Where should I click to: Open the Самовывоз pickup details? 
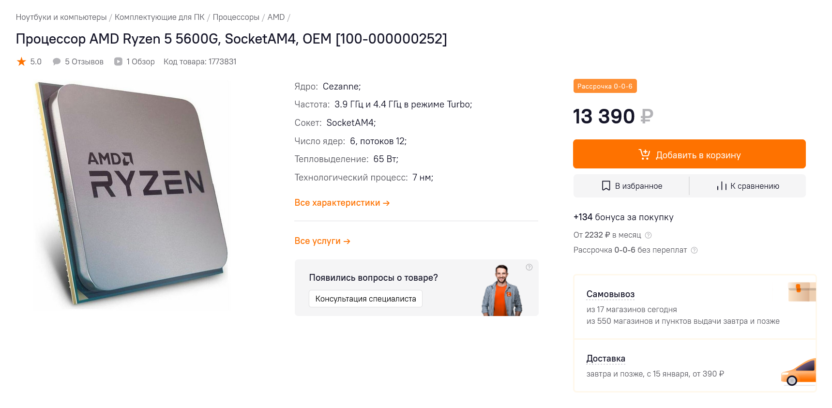610,294
